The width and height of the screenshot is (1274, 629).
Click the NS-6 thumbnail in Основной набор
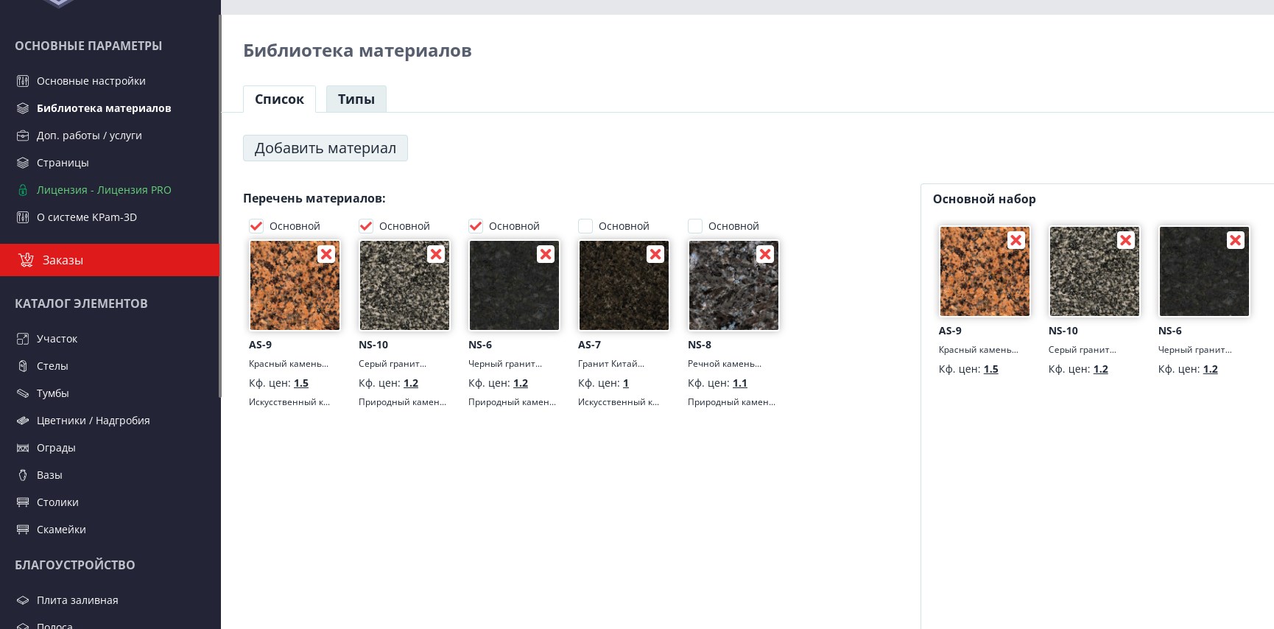tap(1204, 271)
